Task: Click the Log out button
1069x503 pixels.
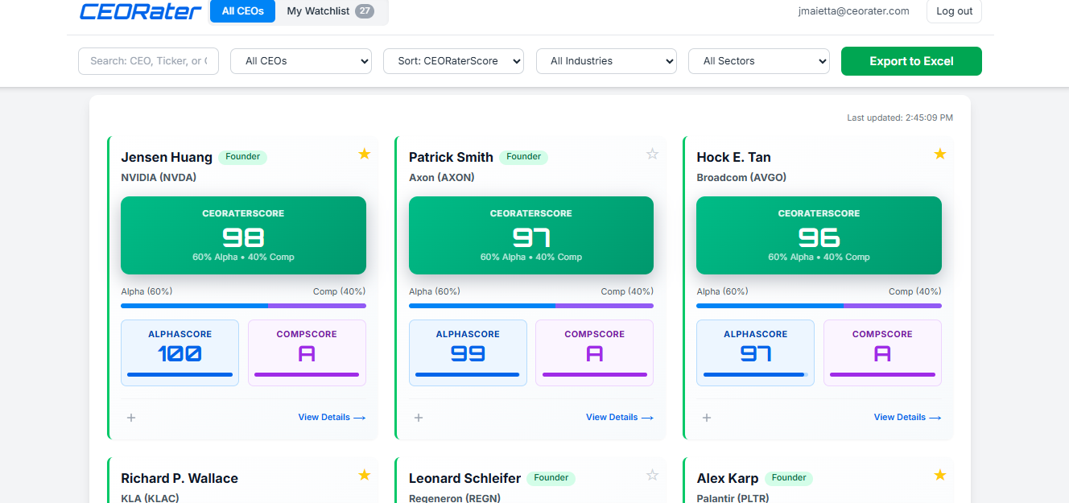Action: [954, 11]
